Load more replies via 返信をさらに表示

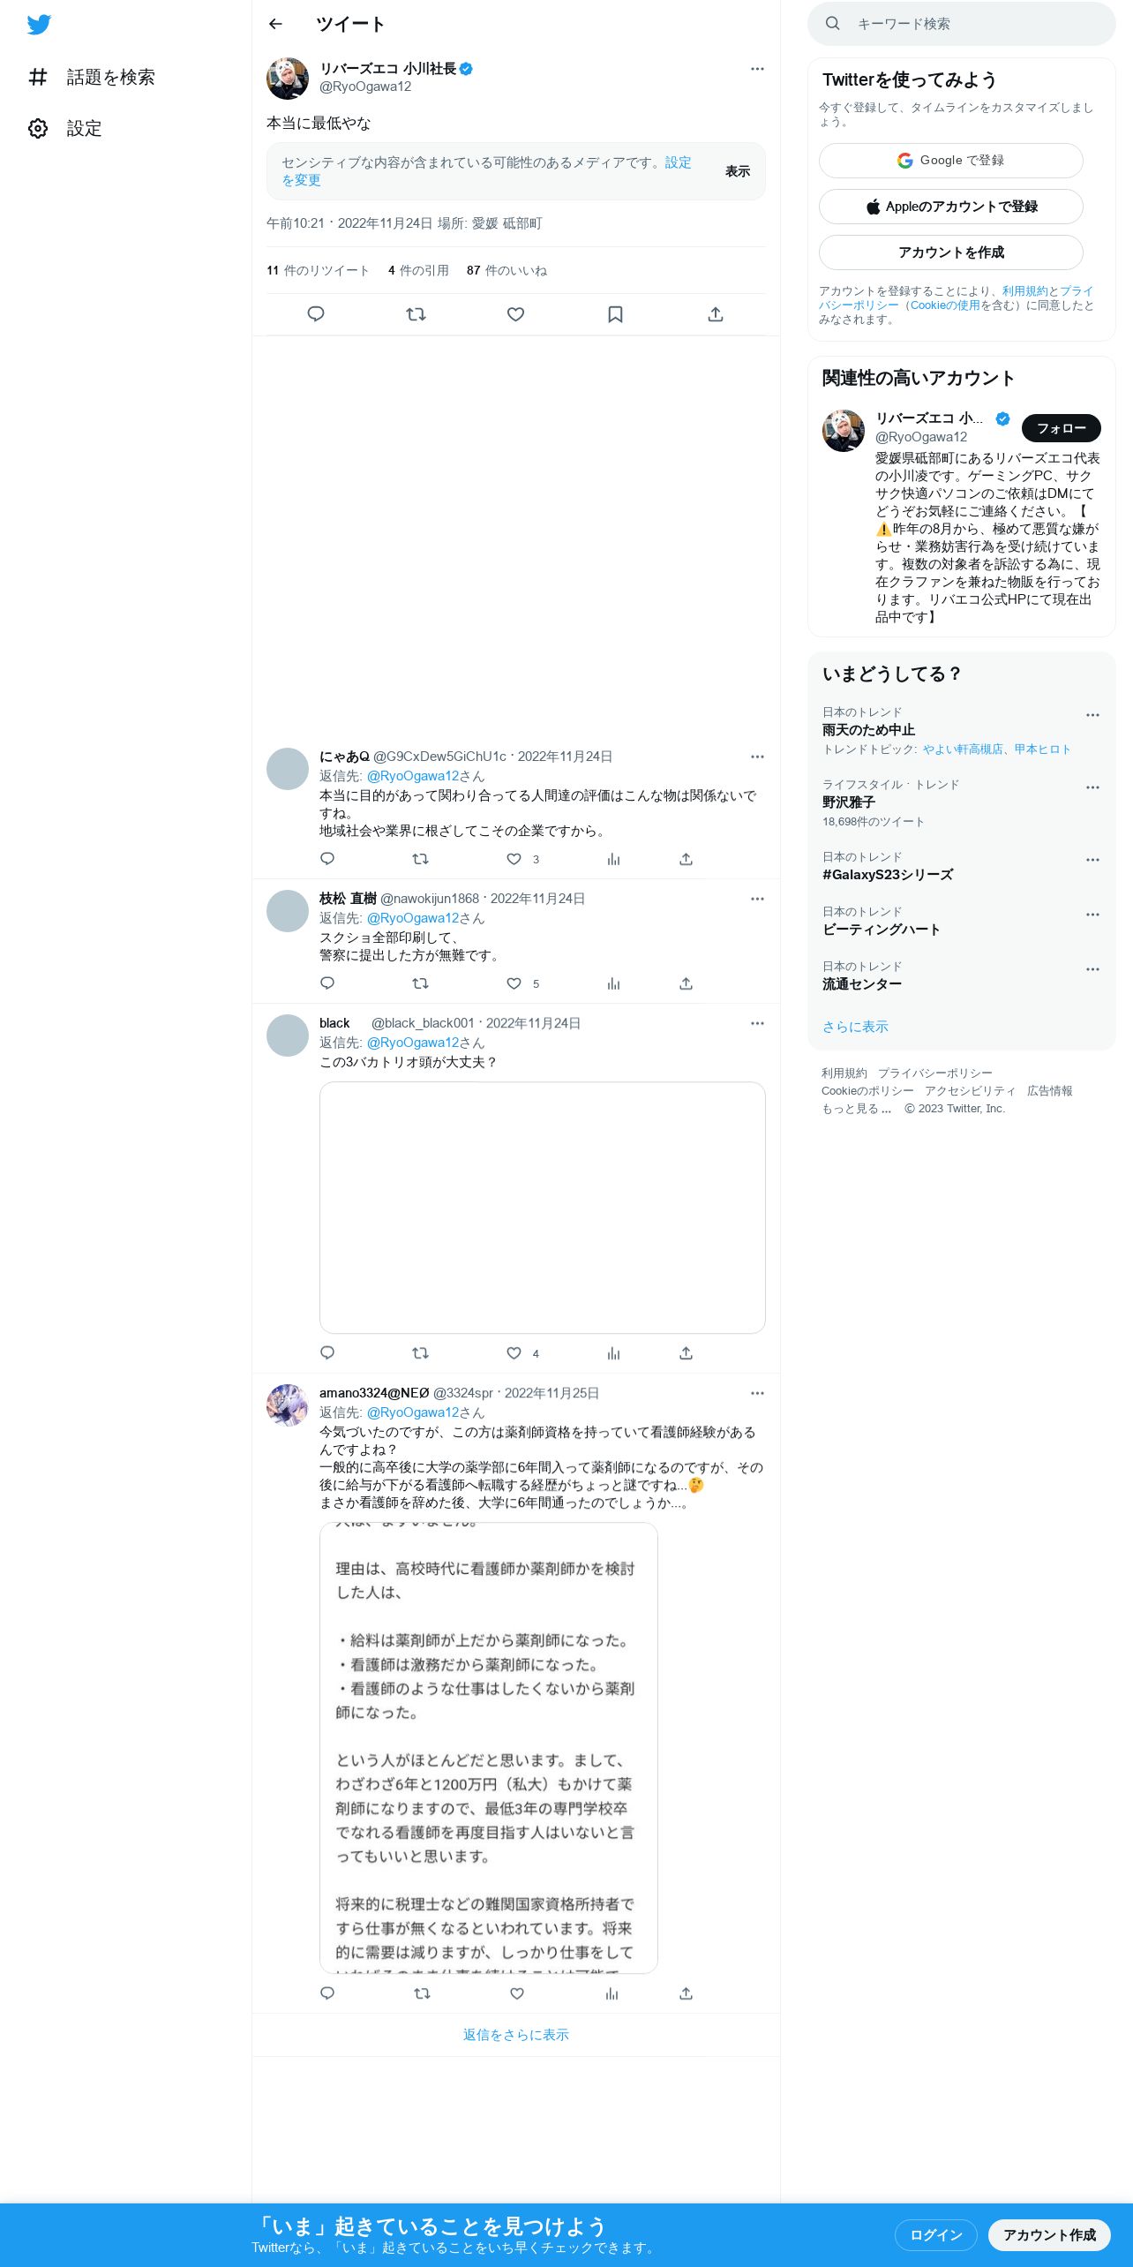pyautogui.click(x=516, y=2035)
